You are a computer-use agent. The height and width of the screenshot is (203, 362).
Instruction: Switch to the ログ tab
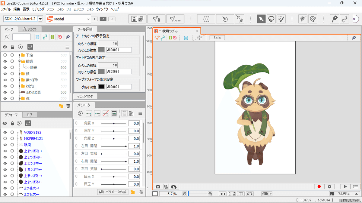29,115
